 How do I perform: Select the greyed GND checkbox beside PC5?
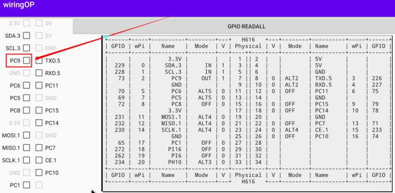[39, 98]
